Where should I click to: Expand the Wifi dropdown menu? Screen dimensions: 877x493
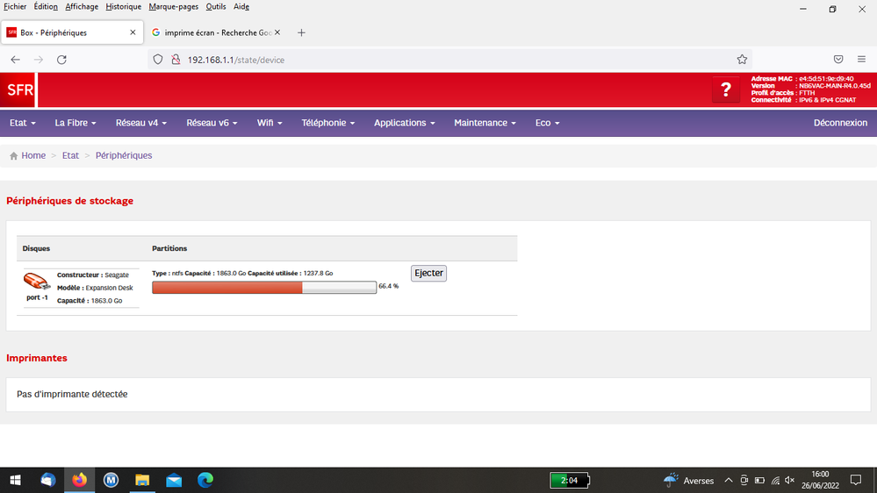tap(270, 123)
